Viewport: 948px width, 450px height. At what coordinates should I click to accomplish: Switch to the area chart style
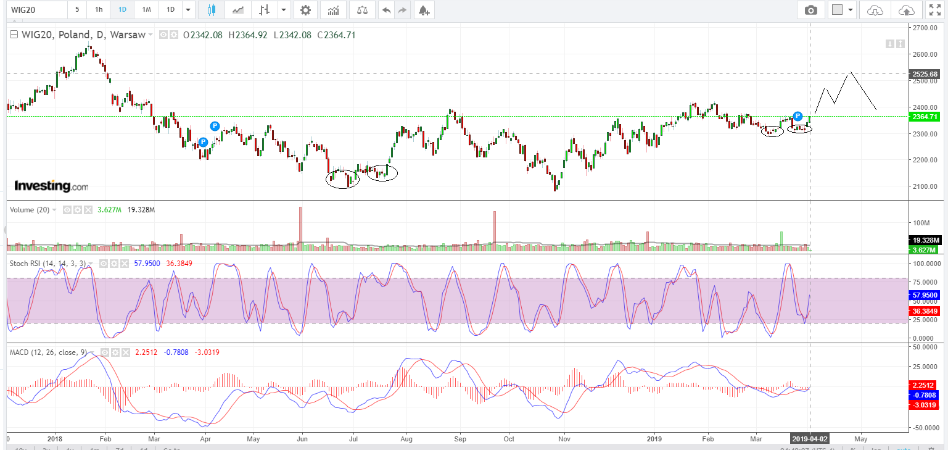(x=237, y=10)
